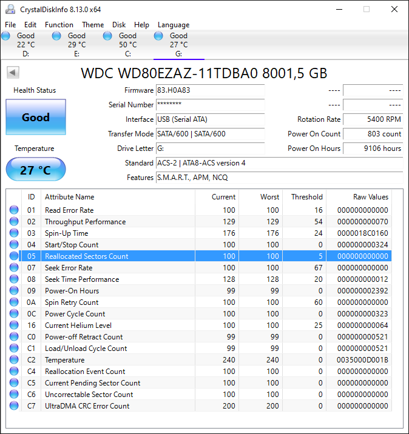Click drive title WDC WD80EZAZ-11TDBA0
The height and width of the screenshot is (434, 409).
(x=169, y=73)
